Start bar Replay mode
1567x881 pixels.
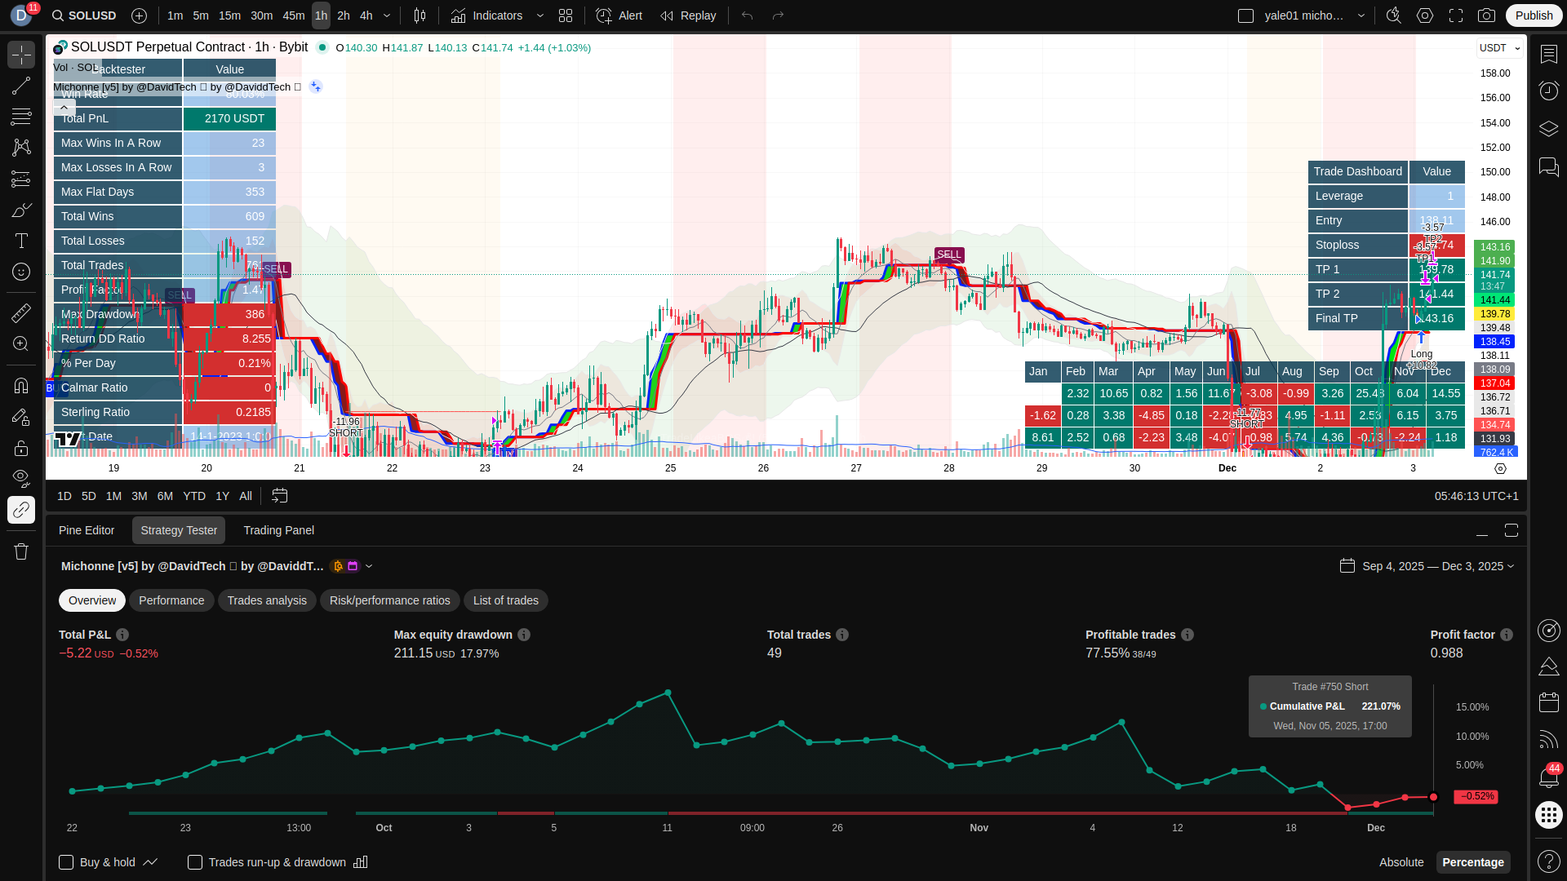(688, 15)
